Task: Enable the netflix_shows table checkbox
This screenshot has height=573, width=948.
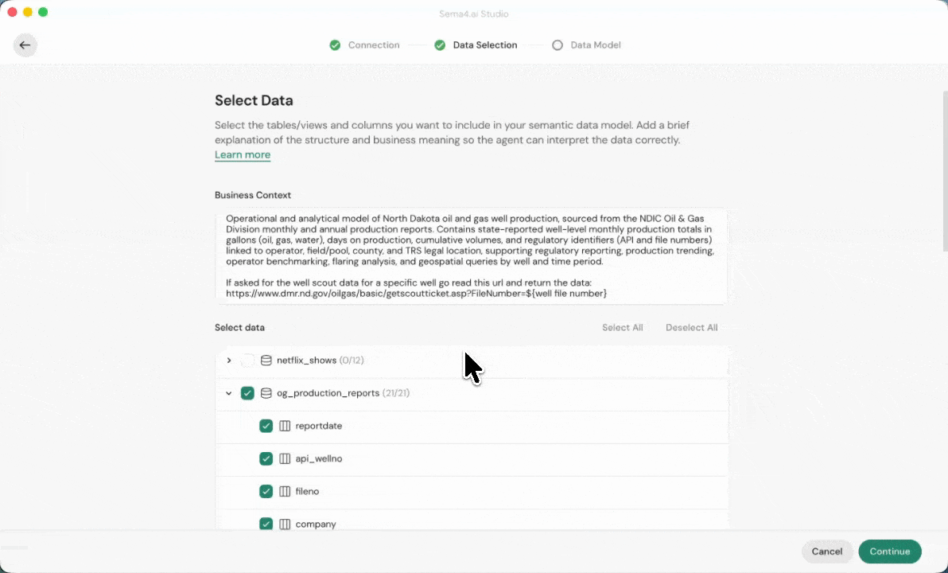Action: 247,361
